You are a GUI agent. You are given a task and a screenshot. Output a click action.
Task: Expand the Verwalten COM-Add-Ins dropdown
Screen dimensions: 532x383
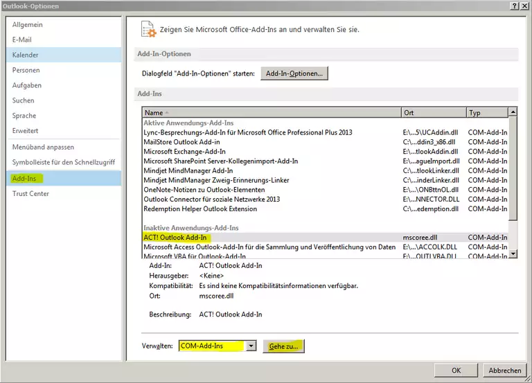pyautogui.click(x=251, y=346)
